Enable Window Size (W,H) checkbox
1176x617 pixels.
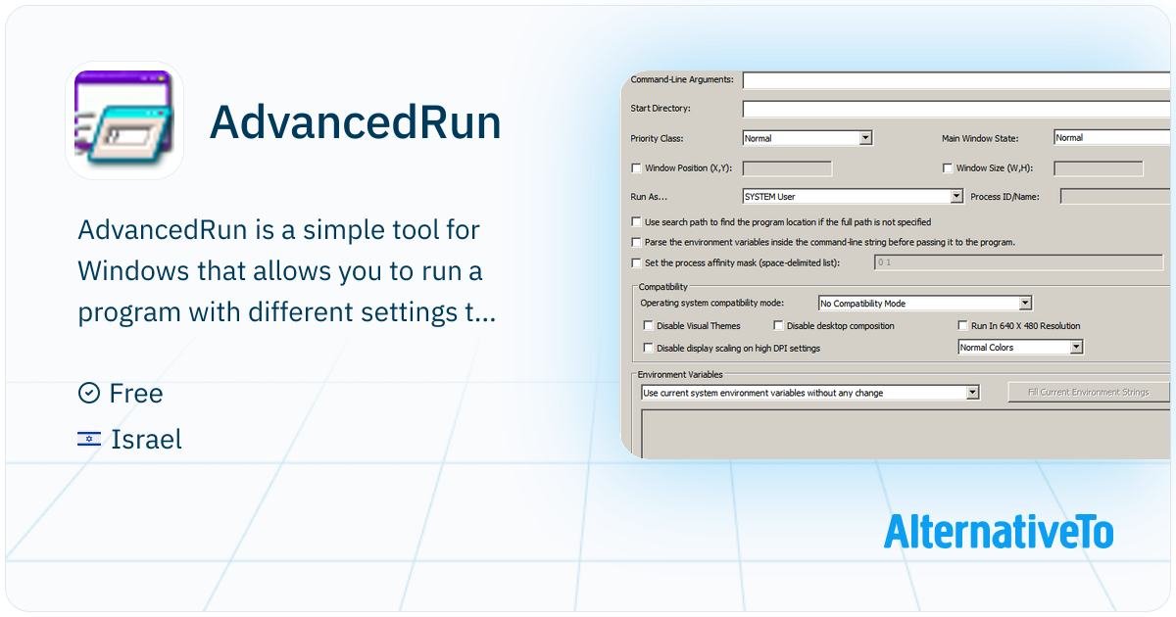[948, 168]
